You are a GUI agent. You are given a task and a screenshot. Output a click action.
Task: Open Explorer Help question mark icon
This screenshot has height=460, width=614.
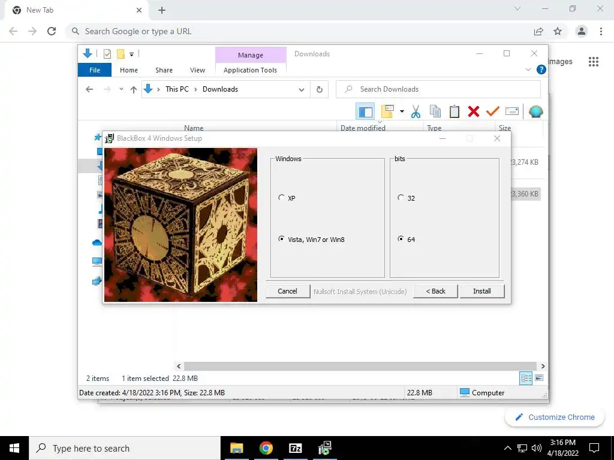tap(541, 69)
